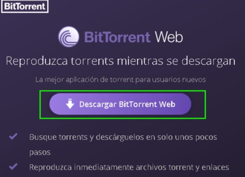Click the La mejor aplicación de torrent subtitle
The height and width of the screenshot is (177, 245).
120,80
